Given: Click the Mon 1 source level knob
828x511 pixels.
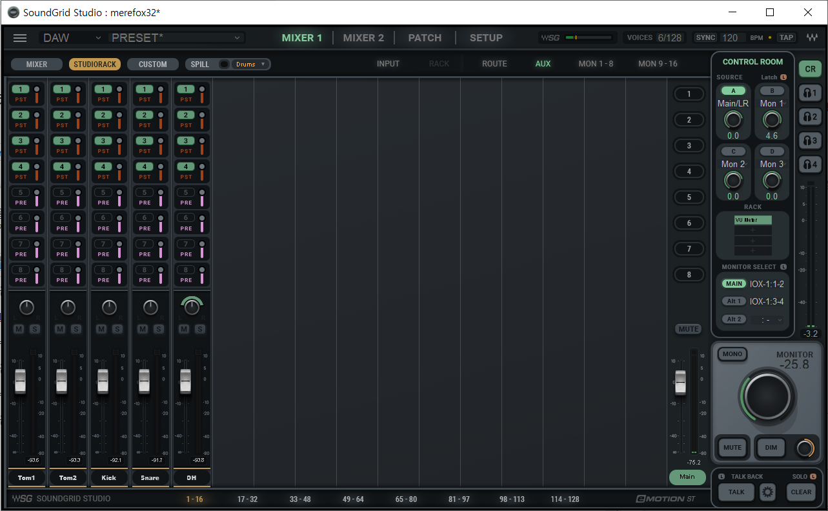Looking at the screenshot, I should [x=771, y=119].
